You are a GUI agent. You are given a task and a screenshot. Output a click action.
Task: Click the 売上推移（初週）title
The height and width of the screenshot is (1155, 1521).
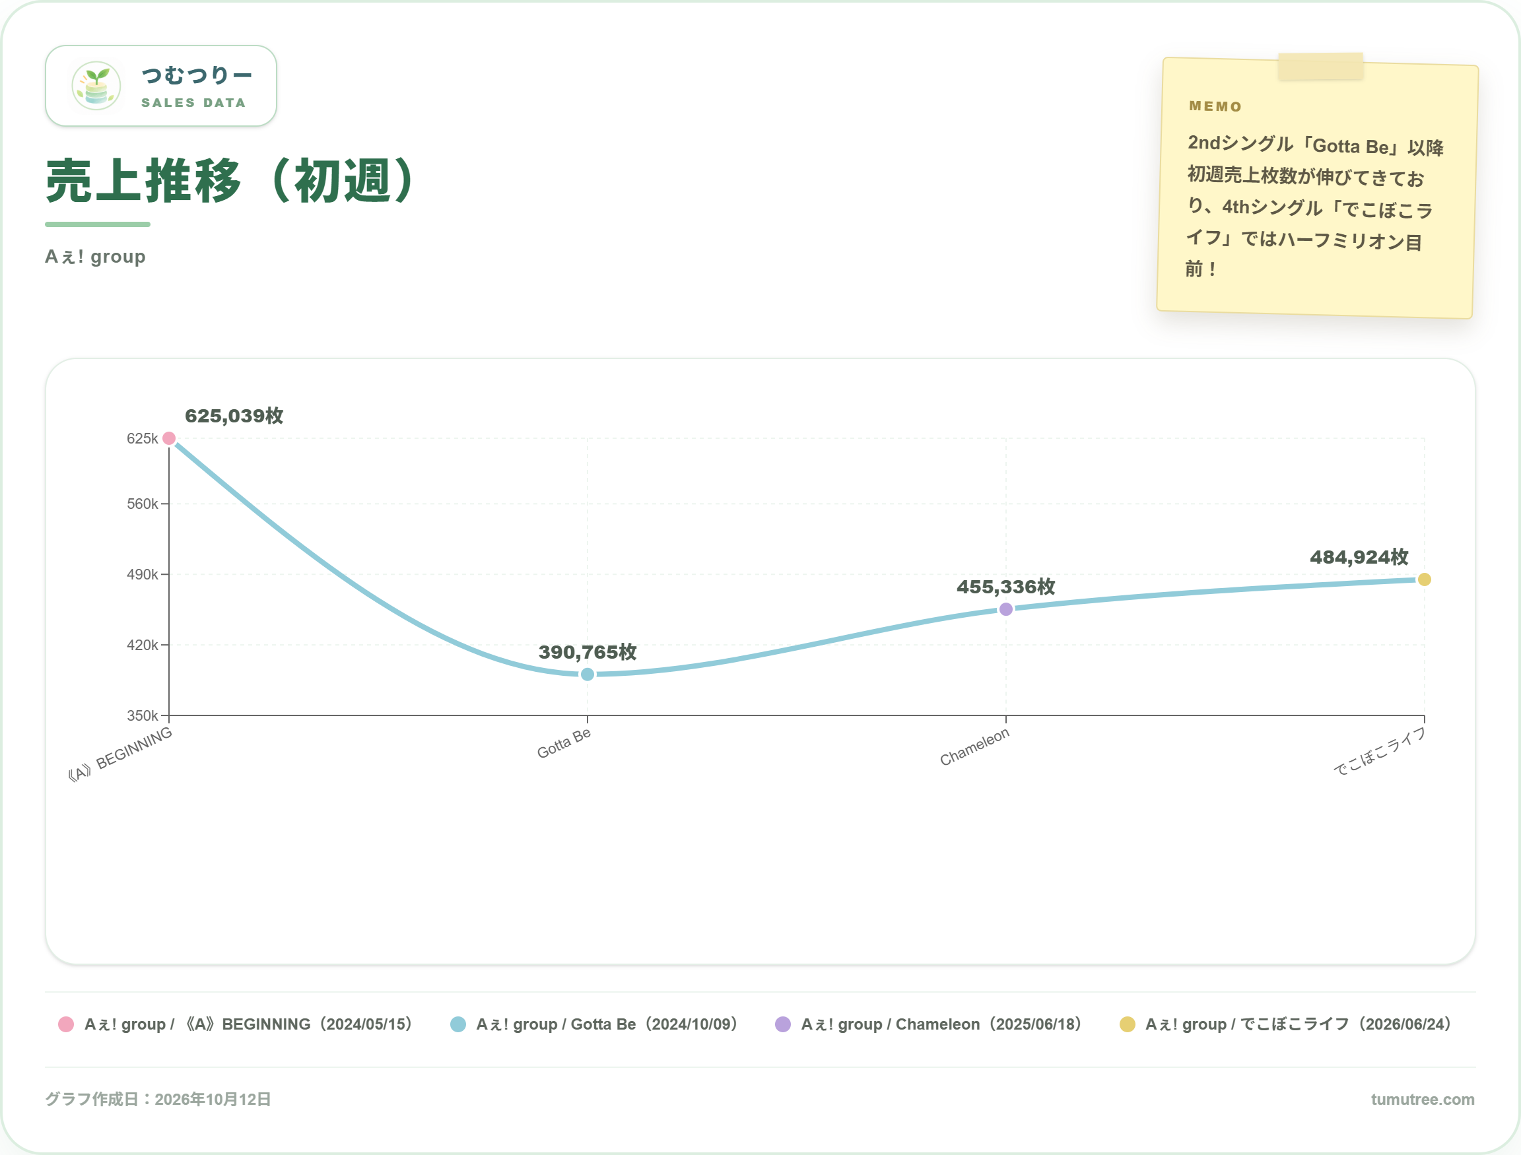(231, 181)
